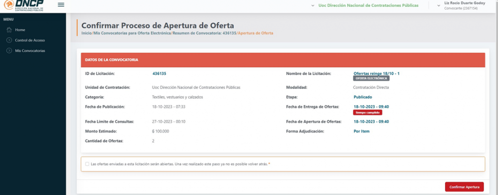Click the Monto Estimado value 100.000
This screenshot has height=195, width=498.
160,131
